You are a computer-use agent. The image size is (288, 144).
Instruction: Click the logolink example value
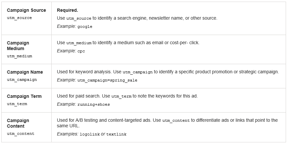[90, 134]
